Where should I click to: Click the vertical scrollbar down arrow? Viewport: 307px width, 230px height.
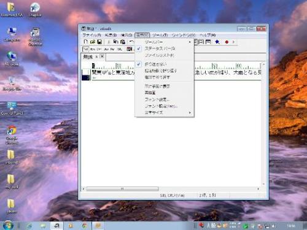tap(263, 184)
